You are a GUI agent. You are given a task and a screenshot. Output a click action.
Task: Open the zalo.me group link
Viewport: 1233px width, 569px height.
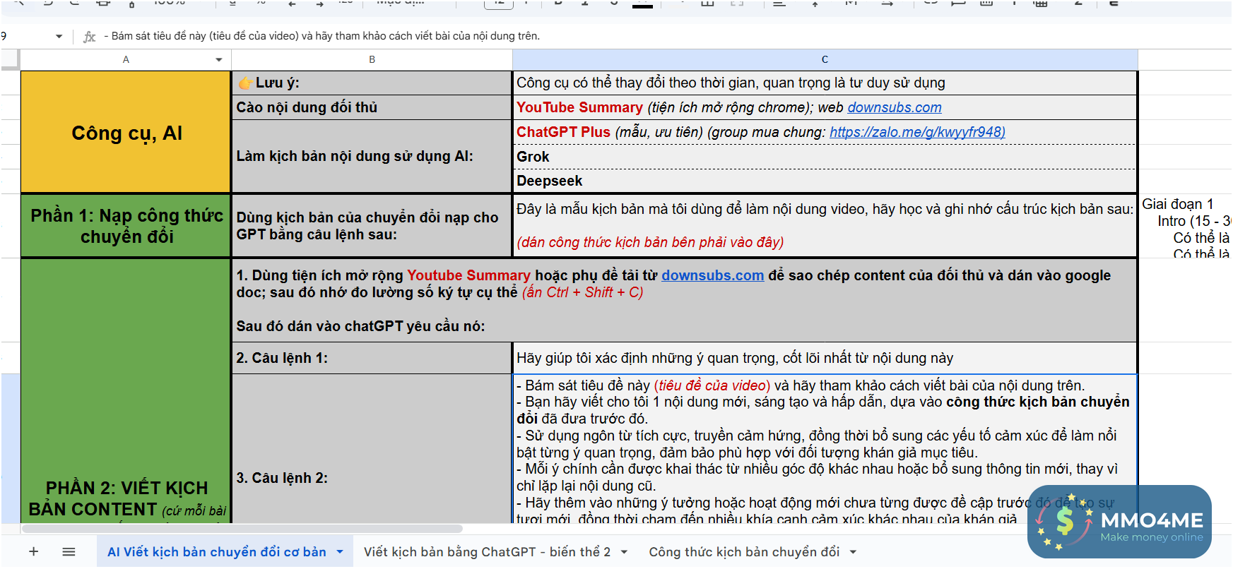tap(916, 132)
